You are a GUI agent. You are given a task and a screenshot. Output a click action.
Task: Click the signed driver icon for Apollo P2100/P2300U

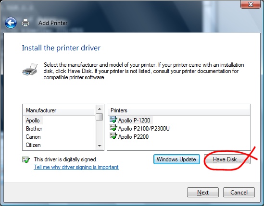coord(113,128)
